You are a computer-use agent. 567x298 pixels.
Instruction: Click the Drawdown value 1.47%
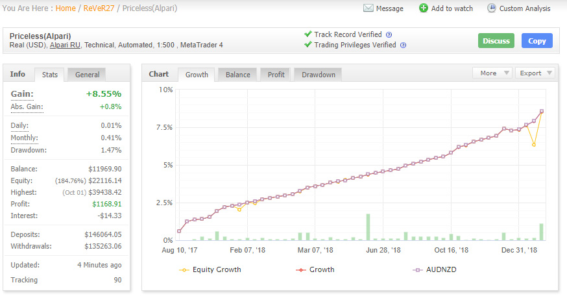111,150
